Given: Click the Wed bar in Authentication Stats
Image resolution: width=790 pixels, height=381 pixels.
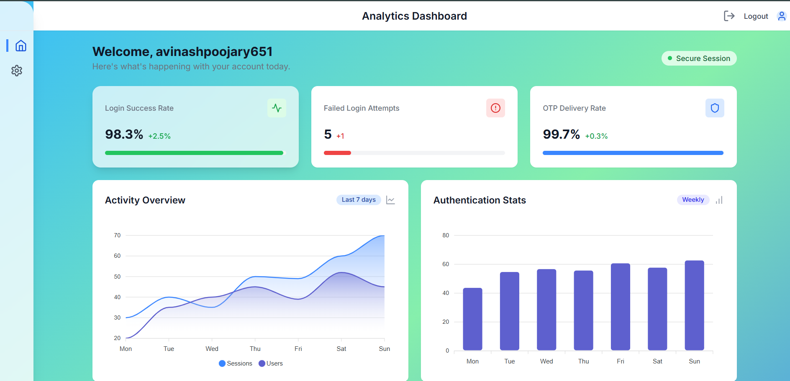Looking at the screenshot, I should (546, 310).
